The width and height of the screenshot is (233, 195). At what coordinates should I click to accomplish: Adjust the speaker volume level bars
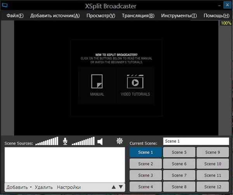click(x=83, y=141)
